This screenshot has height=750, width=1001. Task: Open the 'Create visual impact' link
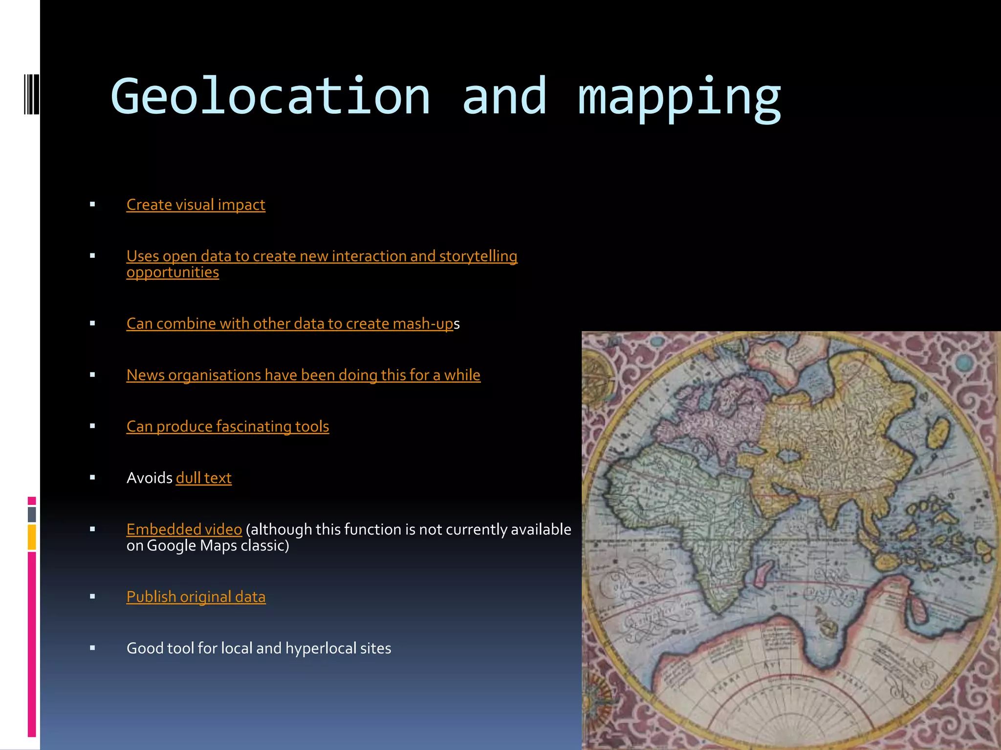tap(196, 205)
